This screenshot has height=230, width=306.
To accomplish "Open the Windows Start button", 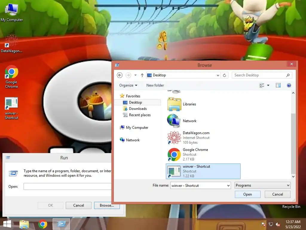I will [7, 224].
